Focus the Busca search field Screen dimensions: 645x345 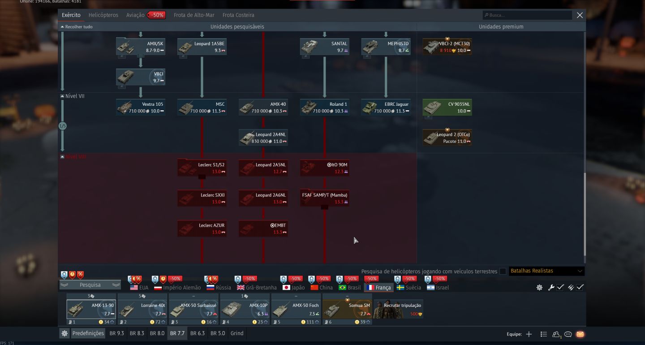(x=527, y=15)
